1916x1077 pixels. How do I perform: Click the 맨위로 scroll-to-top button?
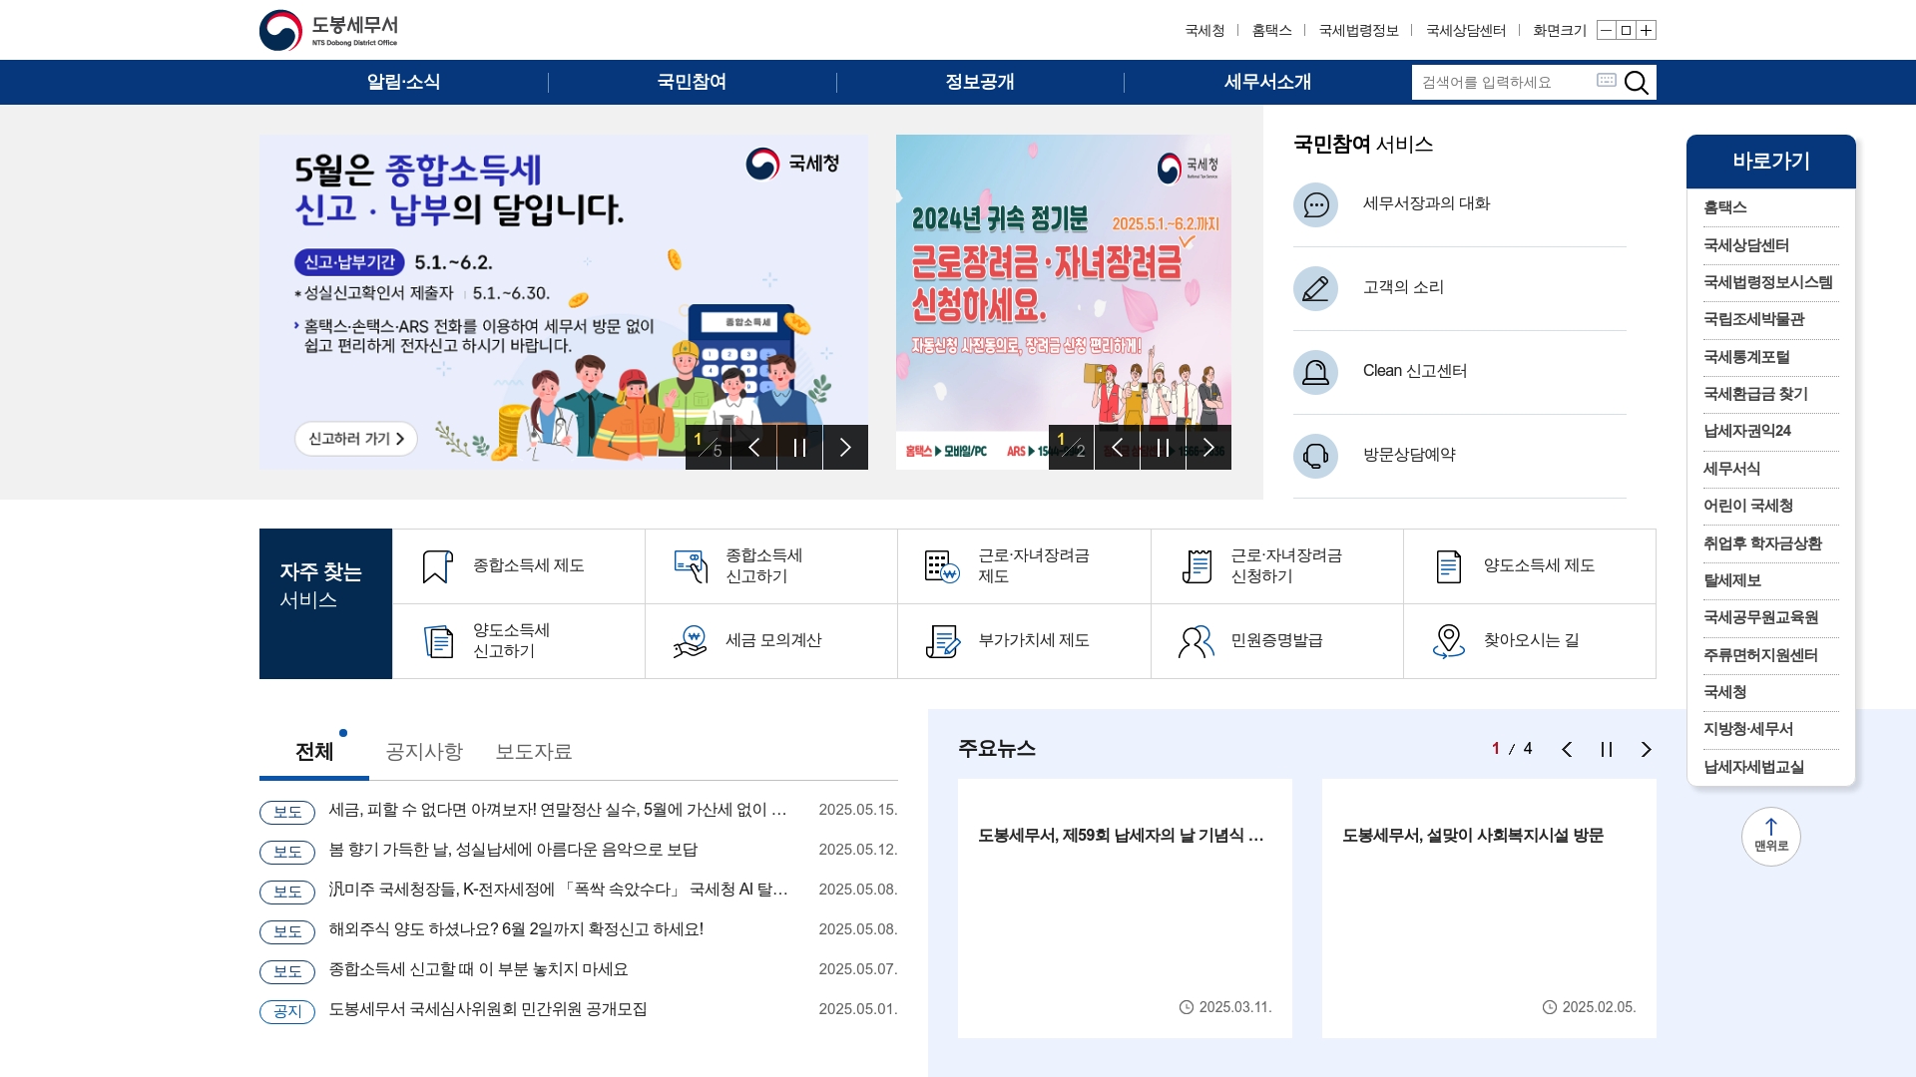(x=1770, y=836)
